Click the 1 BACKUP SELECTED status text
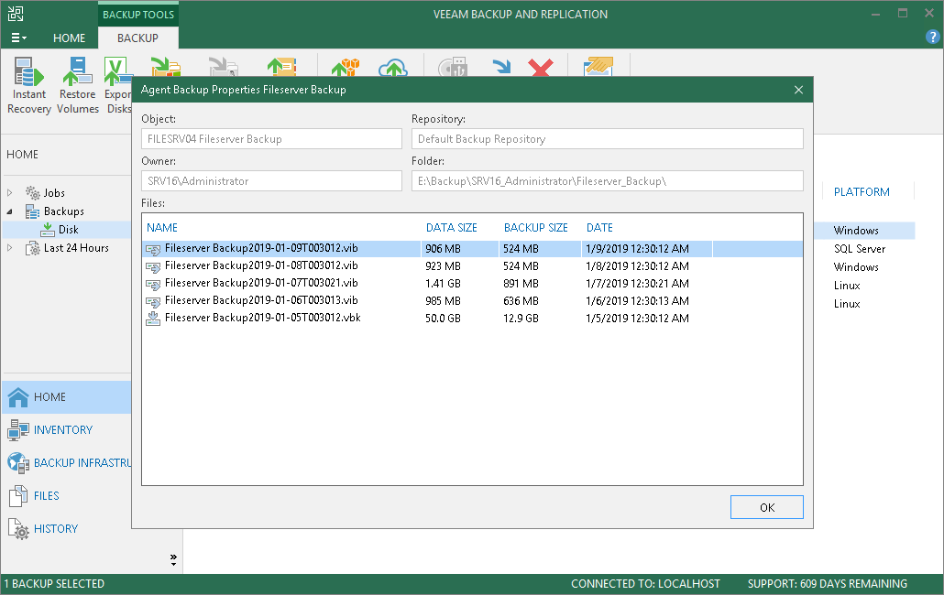 click(54, 584)
